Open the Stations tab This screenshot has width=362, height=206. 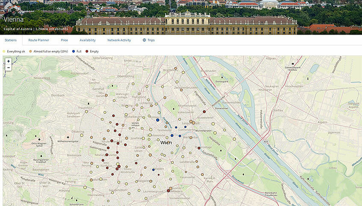point(11,40)
